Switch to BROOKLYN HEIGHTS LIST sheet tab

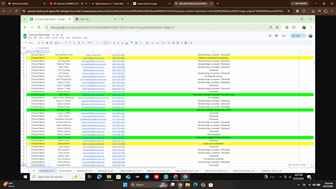click(158, 171)
